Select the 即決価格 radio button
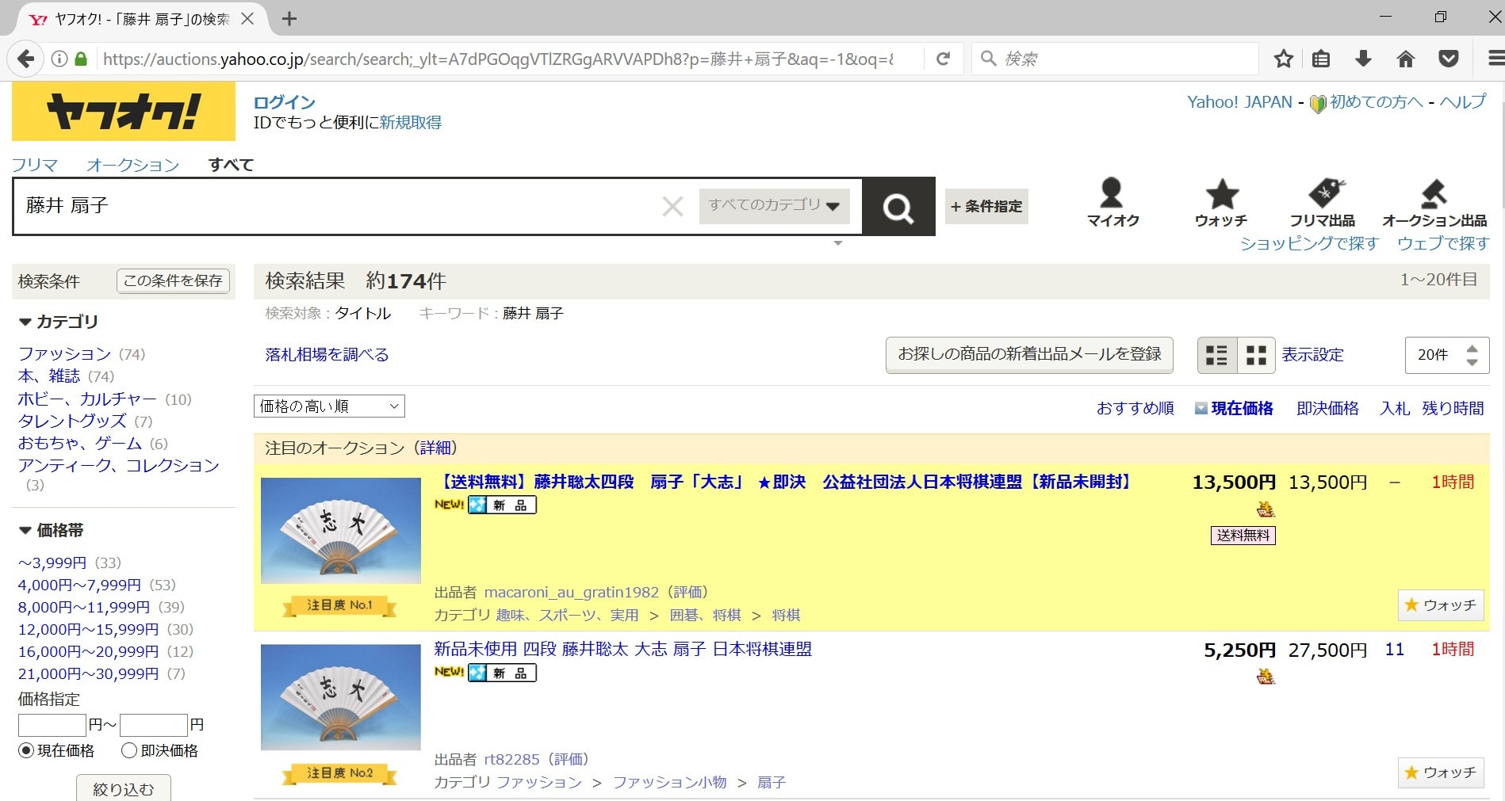Viewport: 1505px width, 801px height. [129, 750]
